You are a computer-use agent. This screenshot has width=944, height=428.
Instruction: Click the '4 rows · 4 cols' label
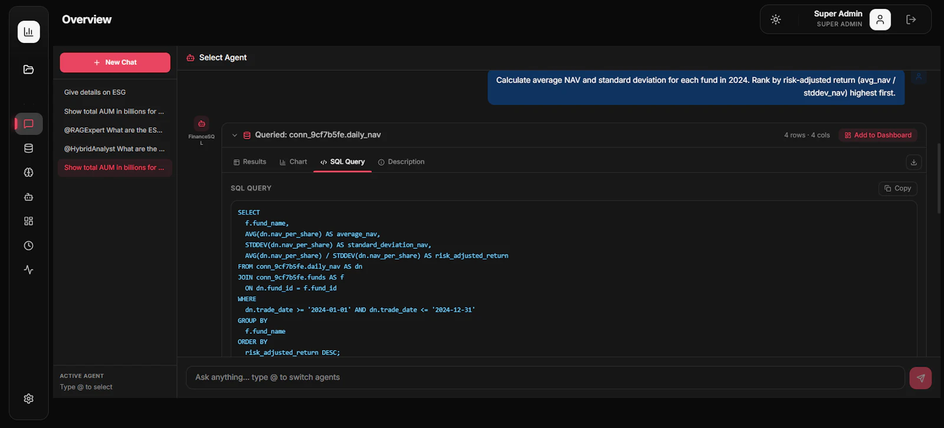807,135
